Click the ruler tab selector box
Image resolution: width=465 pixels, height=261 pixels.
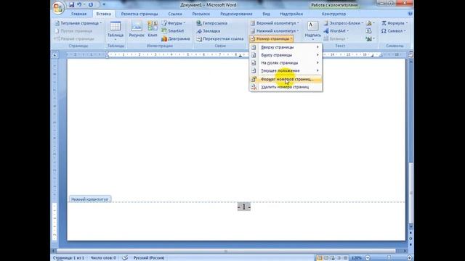click(54, 55)
